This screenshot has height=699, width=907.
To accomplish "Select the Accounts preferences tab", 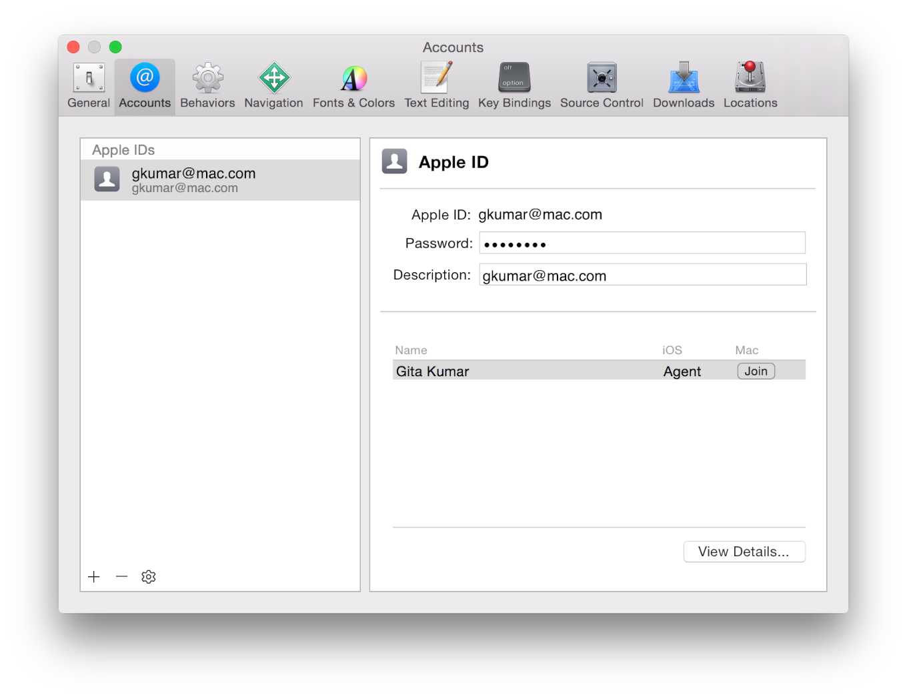I will 145,87.
